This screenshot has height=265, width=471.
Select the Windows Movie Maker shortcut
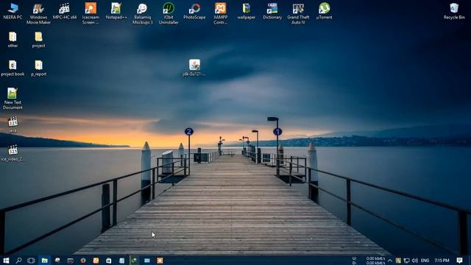coord(38,14)
